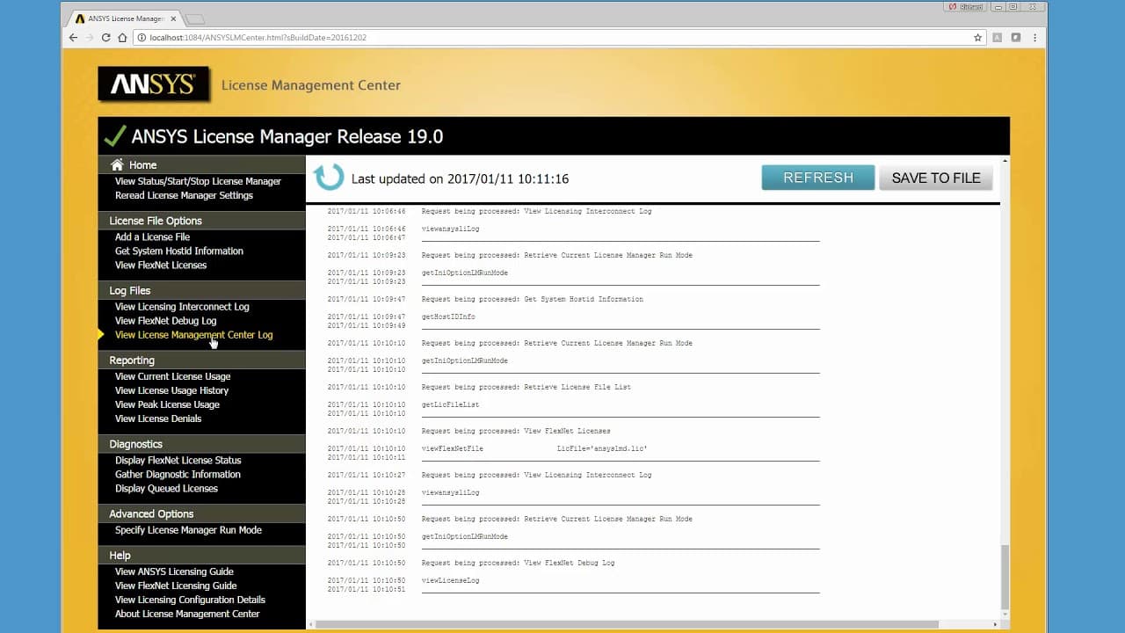This screenshot has height=633, width=1125.
Task: Open View FlexNet Debug Log
Action: click(165, 321)
